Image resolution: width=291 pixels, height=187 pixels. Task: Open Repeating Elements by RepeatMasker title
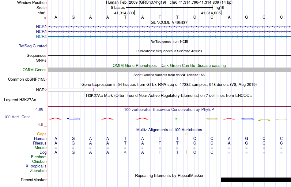(169, 175)
